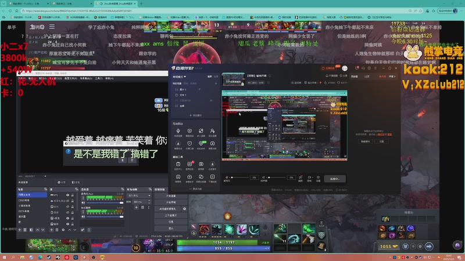Screen dimensions: 465x261
Task: Click multi-person PK icon in Douyu companion
Action: (x=201, y=131)
